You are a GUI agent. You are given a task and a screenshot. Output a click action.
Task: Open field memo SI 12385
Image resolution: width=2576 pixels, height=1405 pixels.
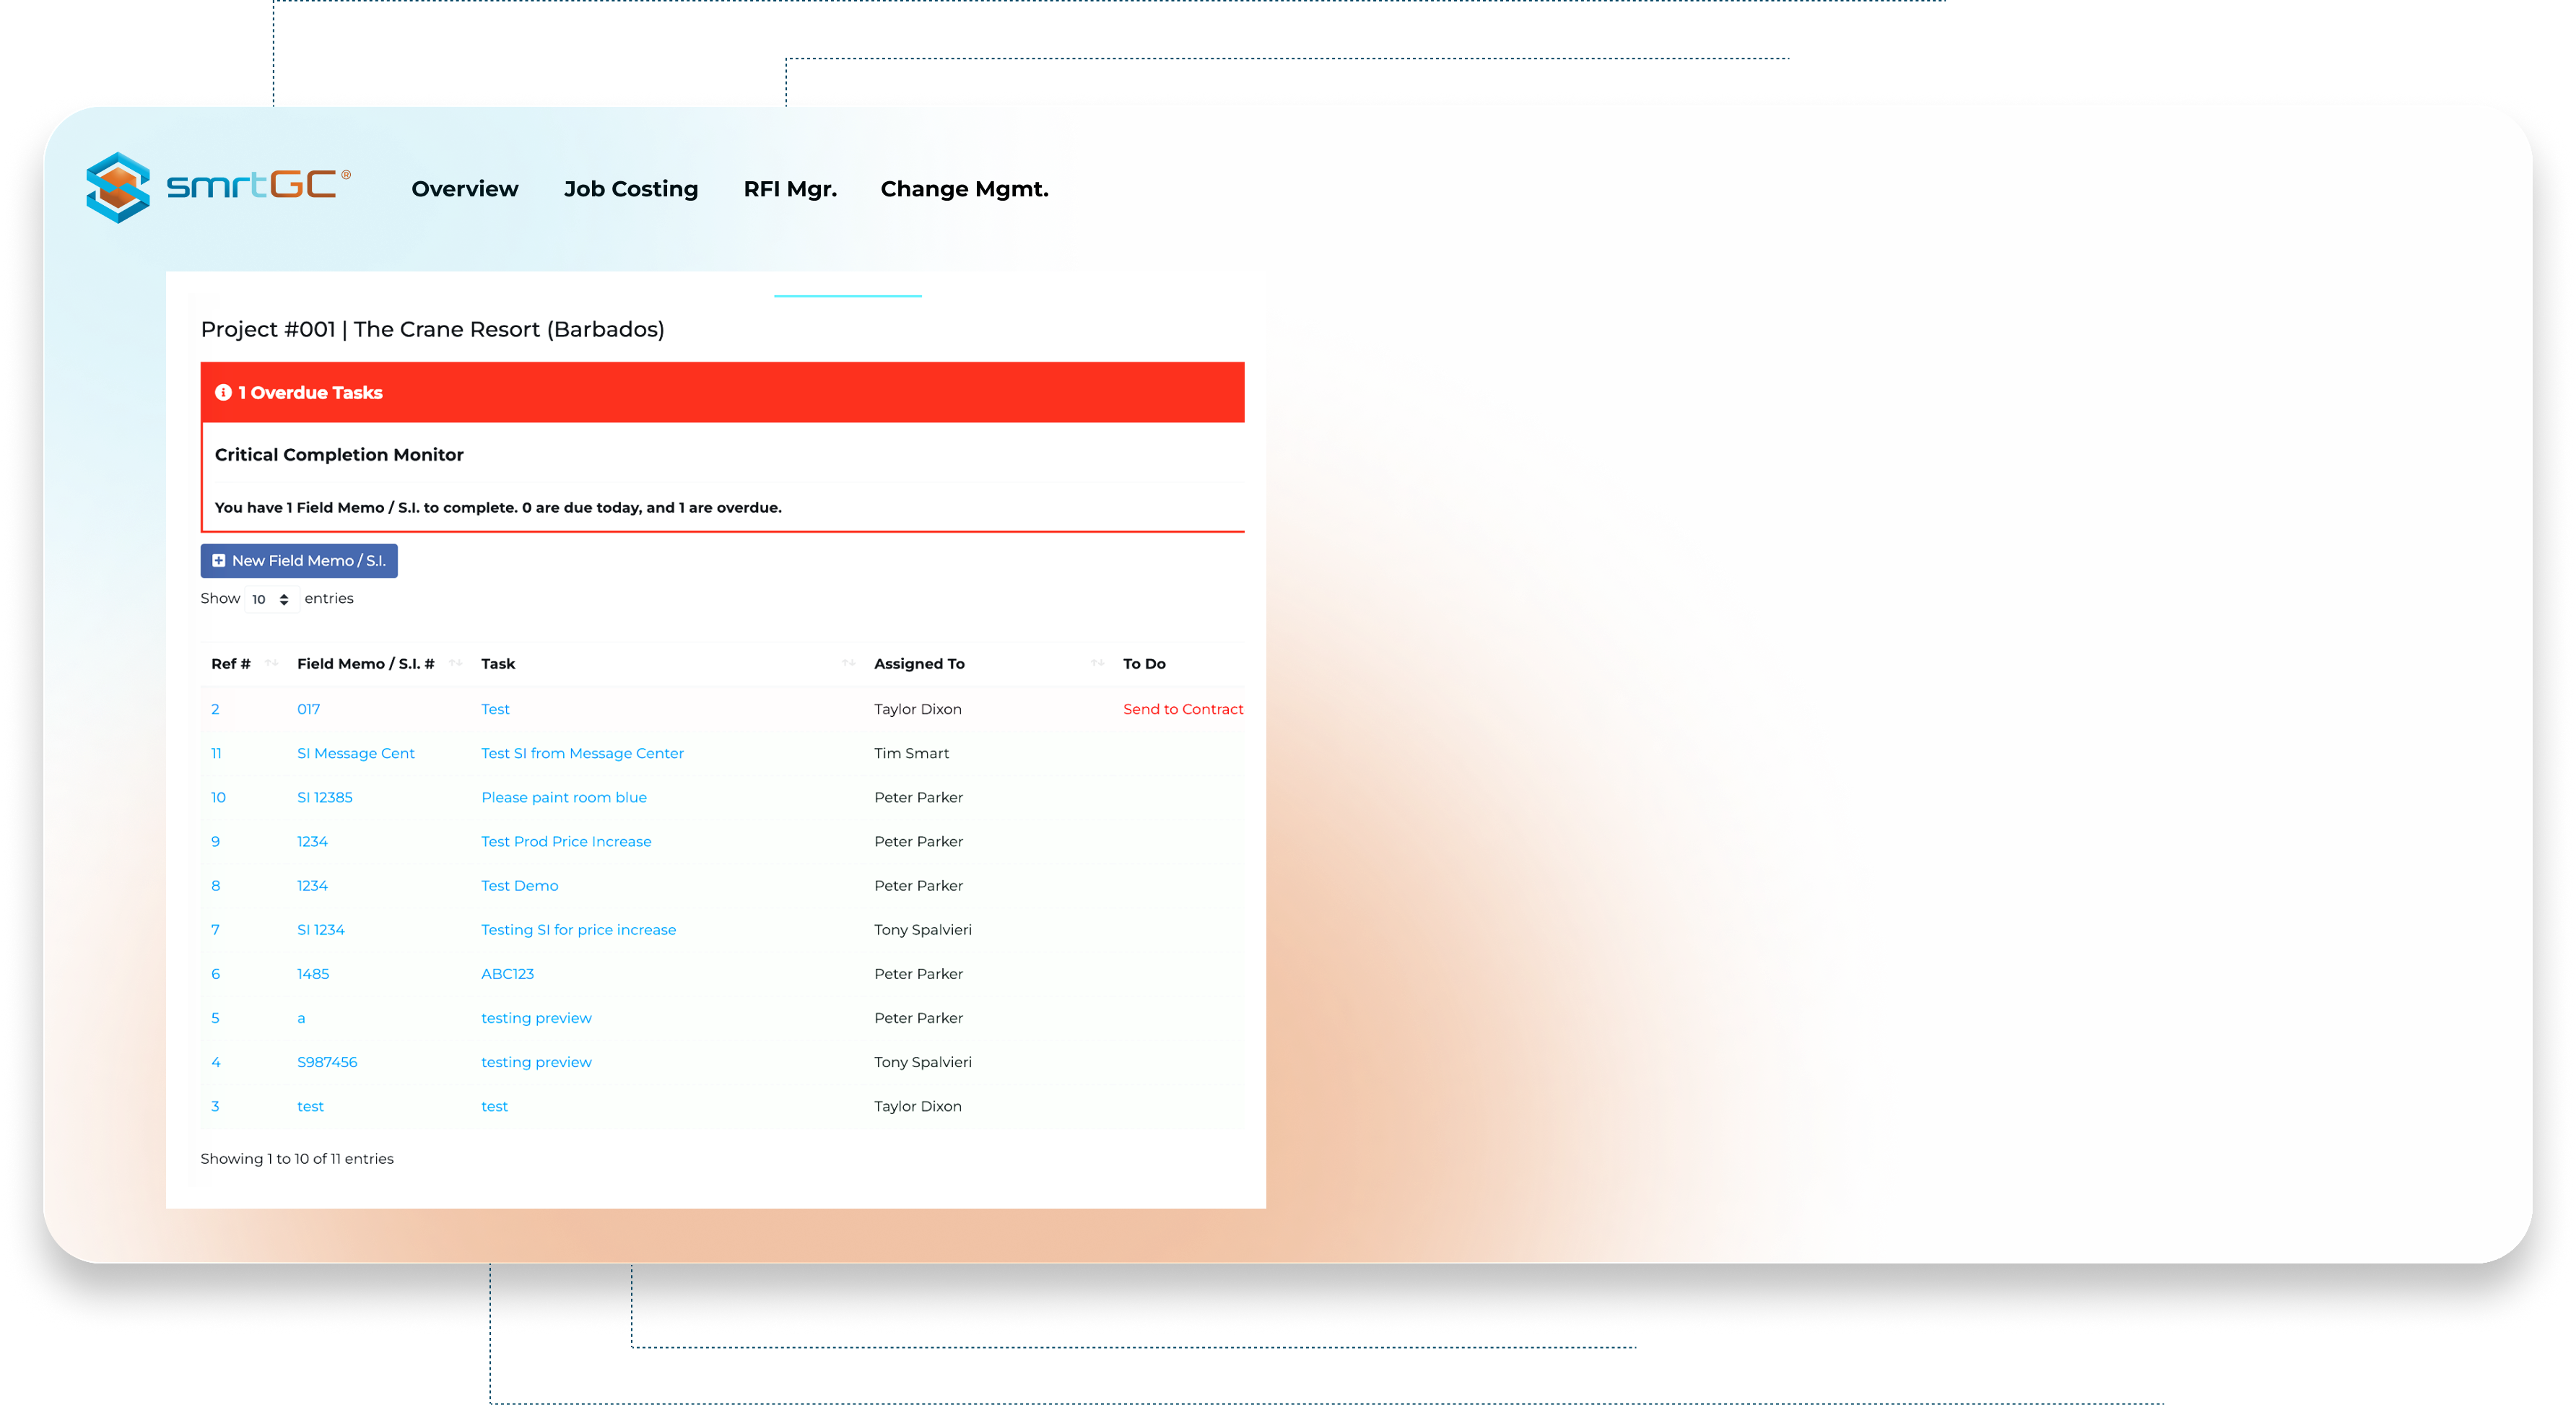(325, 797)
